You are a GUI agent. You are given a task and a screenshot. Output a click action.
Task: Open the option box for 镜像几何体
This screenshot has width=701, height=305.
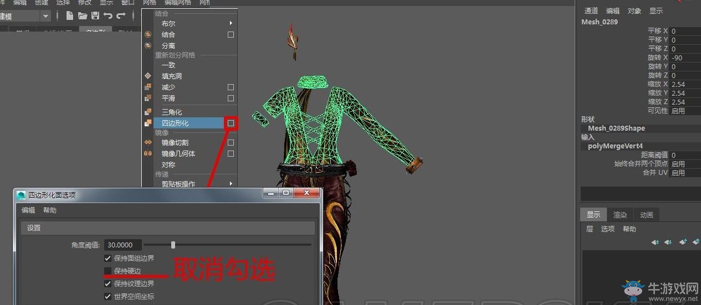[231, 153]
